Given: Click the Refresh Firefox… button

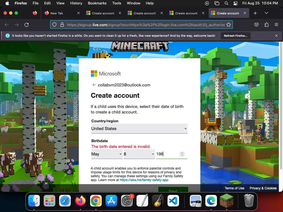Looking at the screenshot, I should pyautogui.click(x=235, y=36).
